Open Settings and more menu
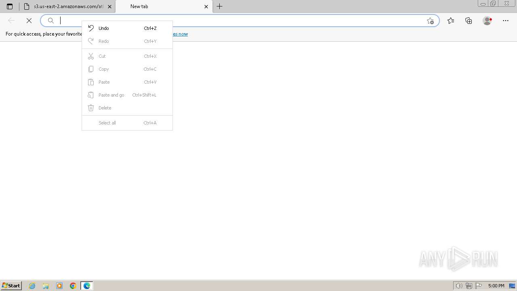The image size is (517, 291). pos(506,21)
